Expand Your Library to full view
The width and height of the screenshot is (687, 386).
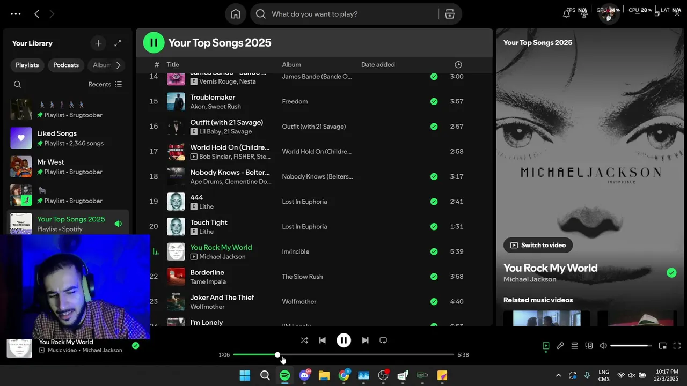point(118,43)
